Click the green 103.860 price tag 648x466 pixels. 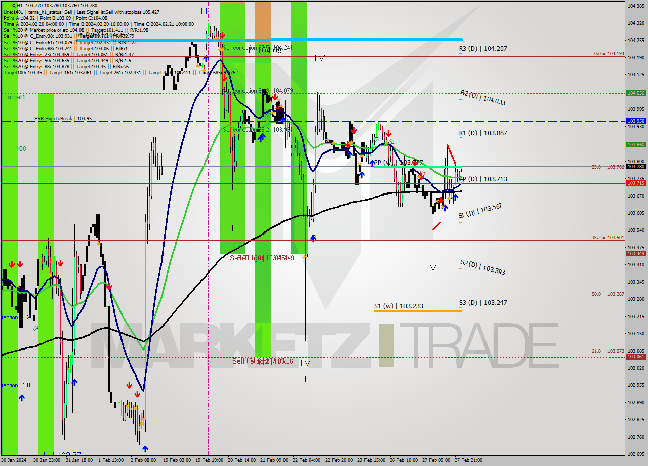tap(636, 145)
